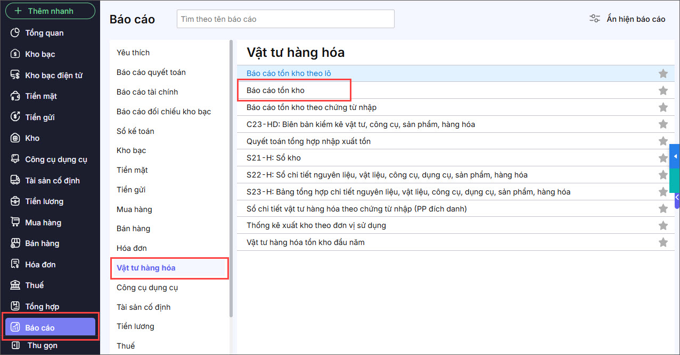Favorite the S21-H Sổ kho report
Image resolution: width=680 pixels, height=355 pixels.
pyautogui.click(x=663, y=158)
